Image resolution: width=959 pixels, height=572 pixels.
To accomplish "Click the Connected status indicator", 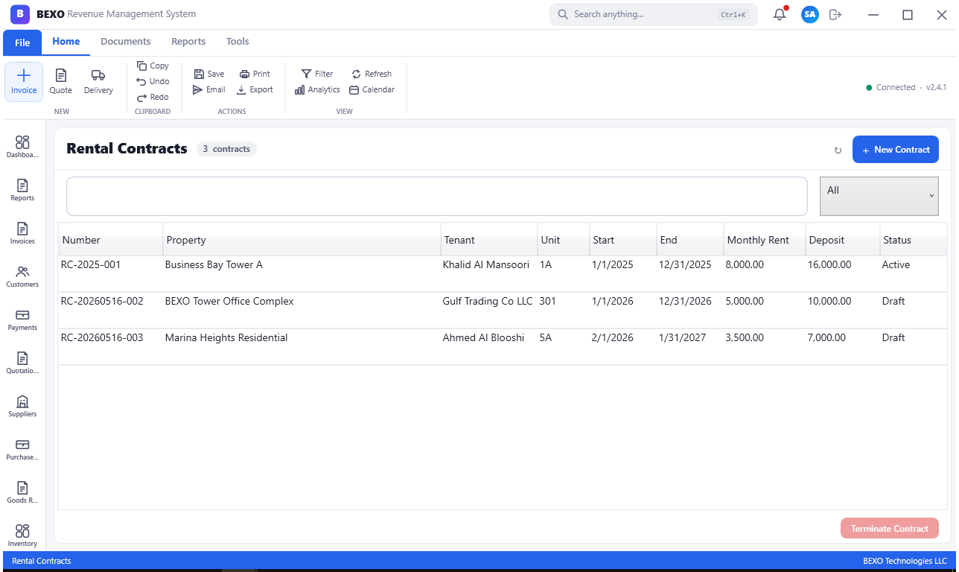I will tap(890, 87).
